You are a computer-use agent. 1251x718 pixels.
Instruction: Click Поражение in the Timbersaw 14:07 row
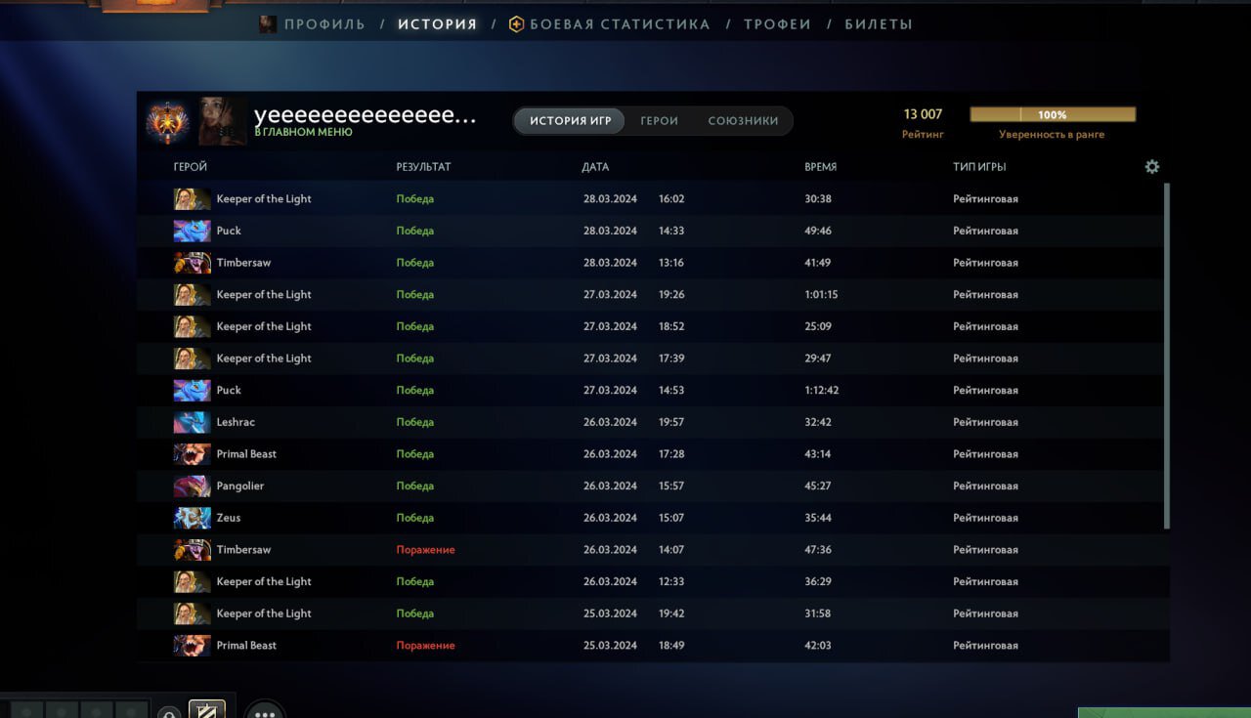point(426,550)
